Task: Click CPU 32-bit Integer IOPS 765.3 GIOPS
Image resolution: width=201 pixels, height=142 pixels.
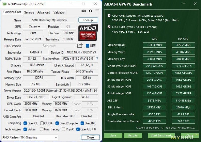Action: pos(183,87)
